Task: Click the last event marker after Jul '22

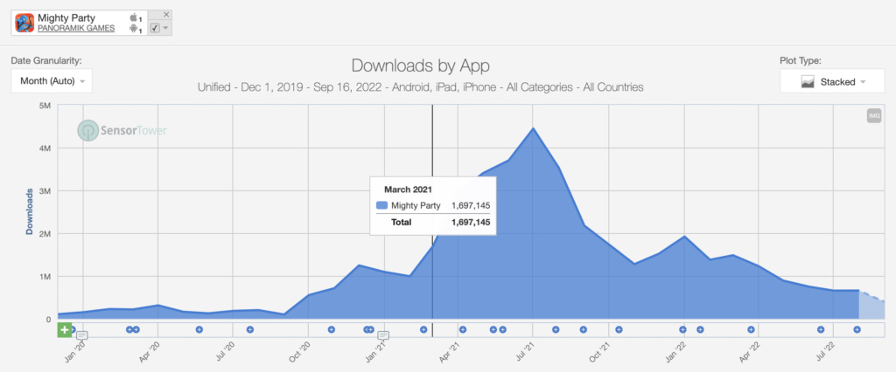Action: click(857, 329)
